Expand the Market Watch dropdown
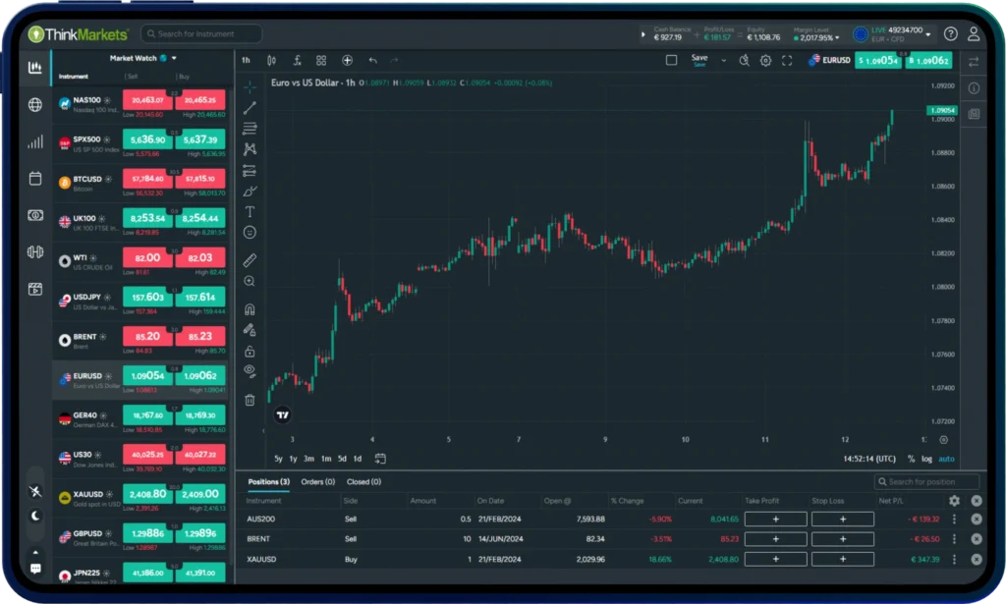This screenshot has height=604, width=1006. tap(174, 58)
